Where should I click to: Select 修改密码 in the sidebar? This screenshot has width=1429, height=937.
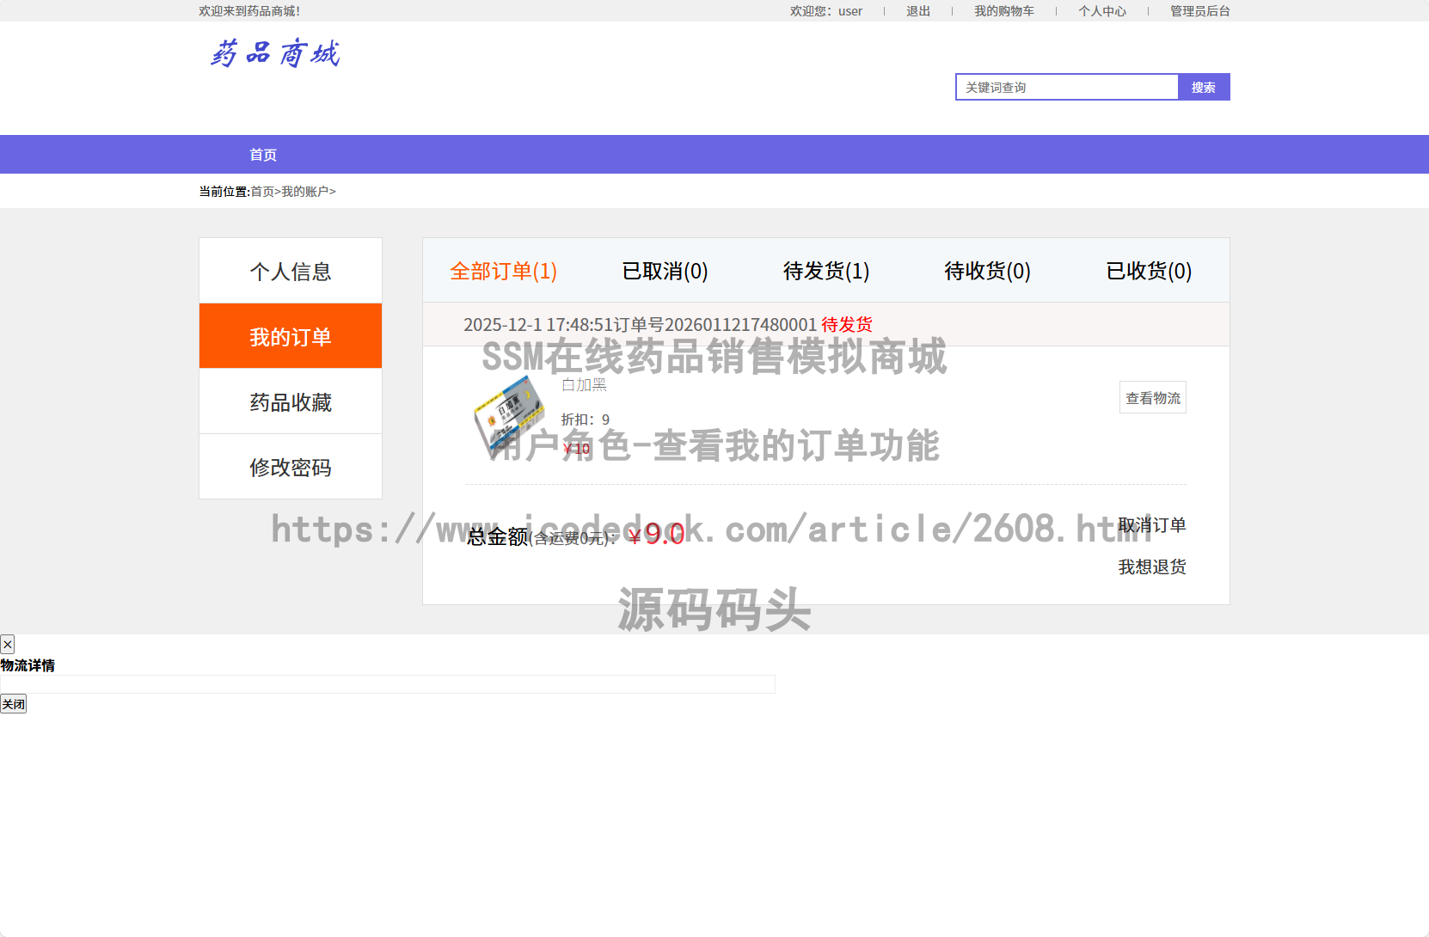[290, 467]
